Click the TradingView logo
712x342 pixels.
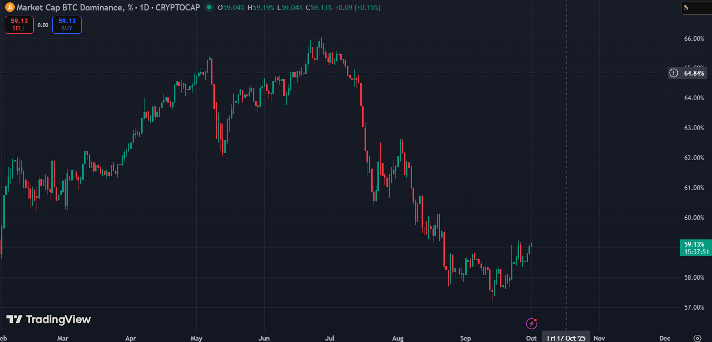pyautogui.click(x=48, y=320)
